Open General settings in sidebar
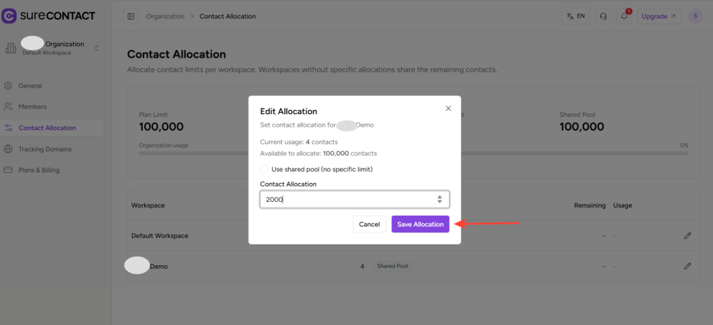The height and width of the screenshot is (325, 713). (31, 86)
